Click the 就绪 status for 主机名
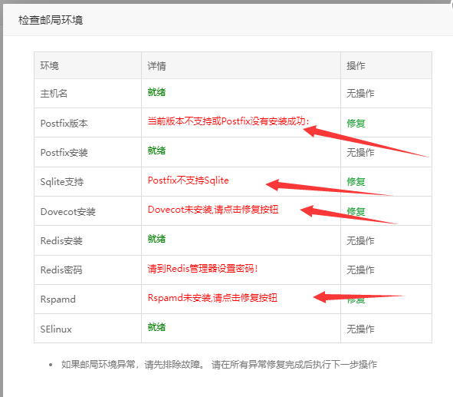This screenshot has width=453, height=397. tap(156, 92)
